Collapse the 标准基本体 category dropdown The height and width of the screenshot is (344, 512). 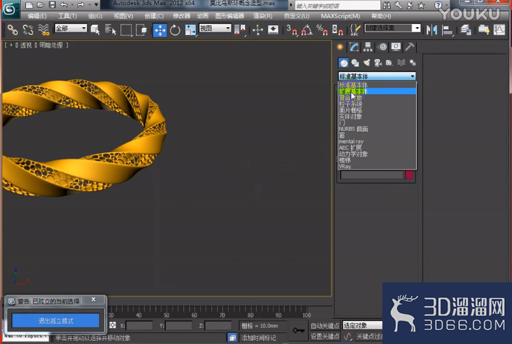377,76
